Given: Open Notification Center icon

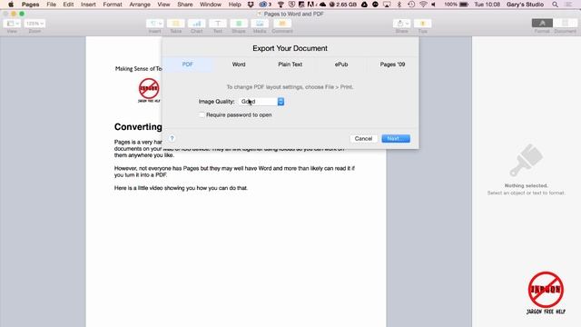Looking at the screenshot, I should click(569, 5).
